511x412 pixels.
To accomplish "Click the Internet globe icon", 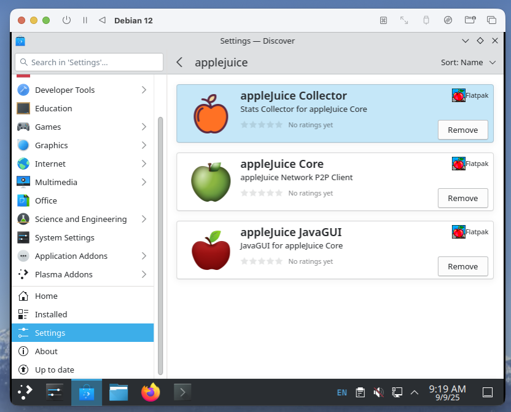I will click(x=23, y=164).
